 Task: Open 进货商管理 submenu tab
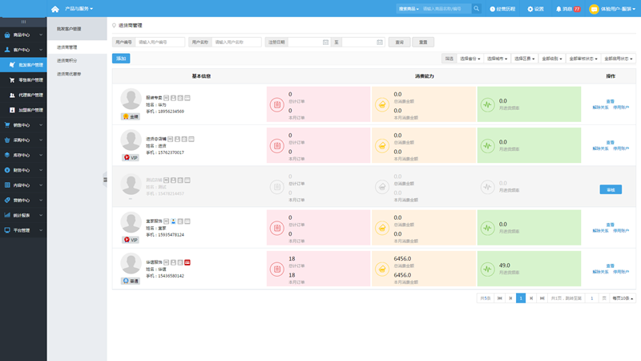point(77,47)
